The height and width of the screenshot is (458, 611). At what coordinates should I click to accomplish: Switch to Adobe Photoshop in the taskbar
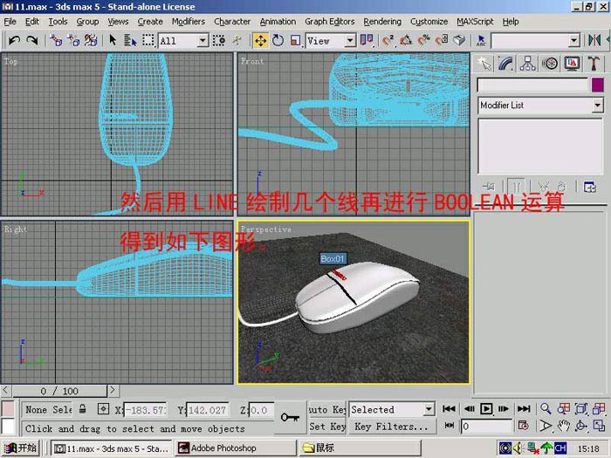click(235, 448)
